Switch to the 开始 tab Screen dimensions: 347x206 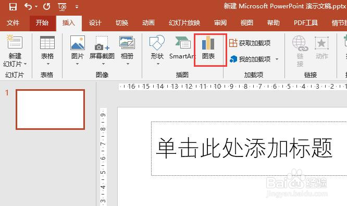coord(42,23)
